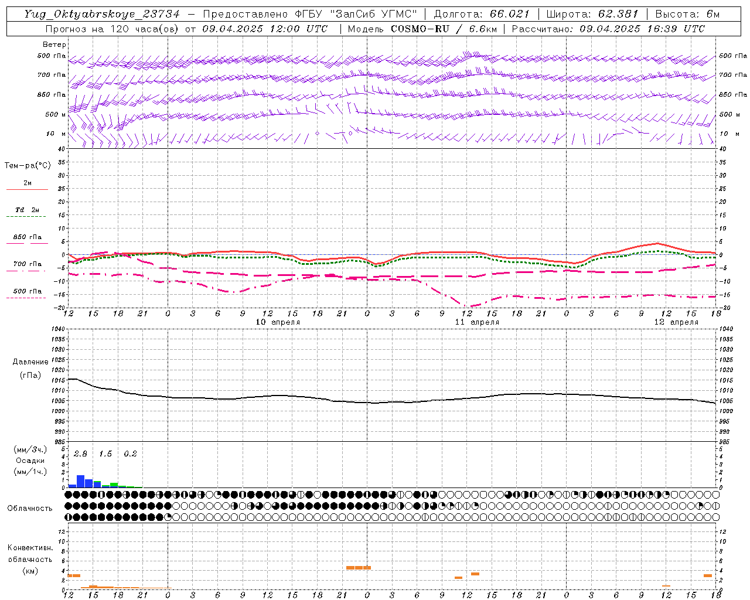
Task: Click the long orange convective bar near midnight 11 April
Action: tap(359, 568)
